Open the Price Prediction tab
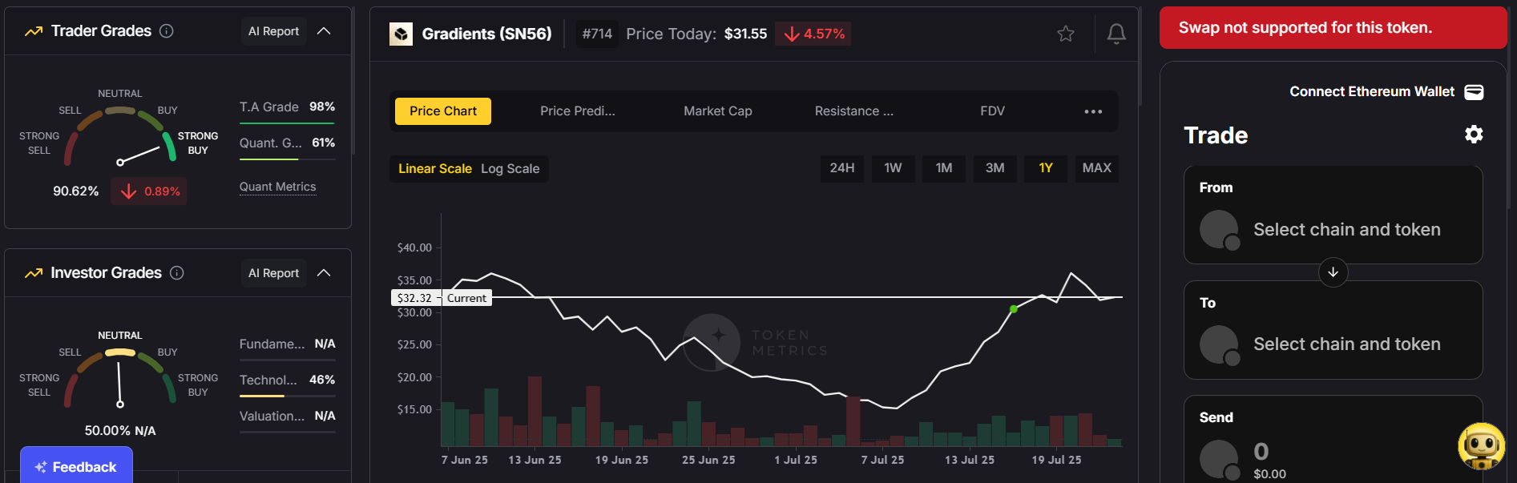Viewport: 1517px width, 483px height. coord(578,111)
